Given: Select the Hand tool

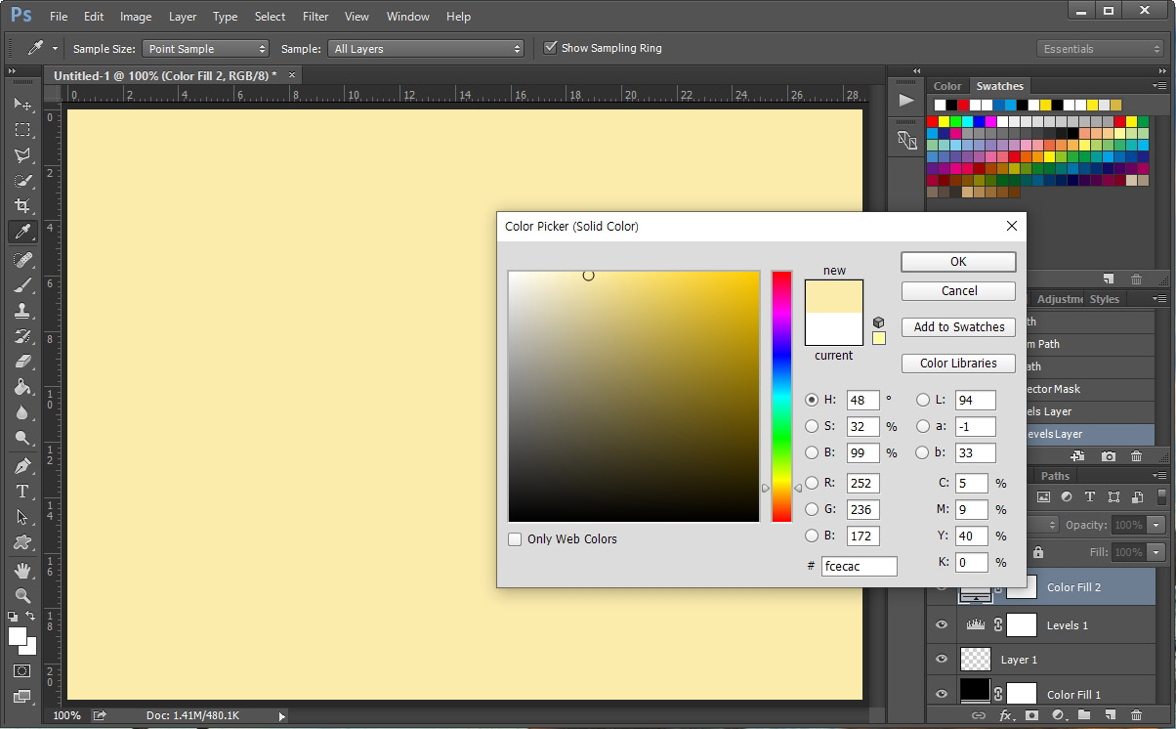Looking at the screenshot, I should click(x=22, y=571).
